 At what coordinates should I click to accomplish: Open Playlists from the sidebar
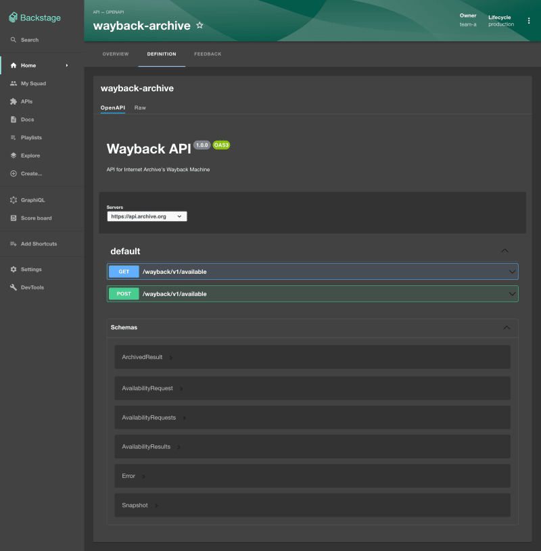tap(31, 137)
